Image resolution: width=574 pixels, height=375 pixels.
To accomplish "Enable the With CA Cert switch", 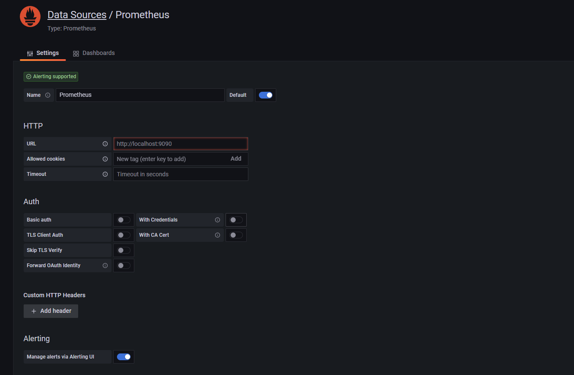I will (236, 235).
